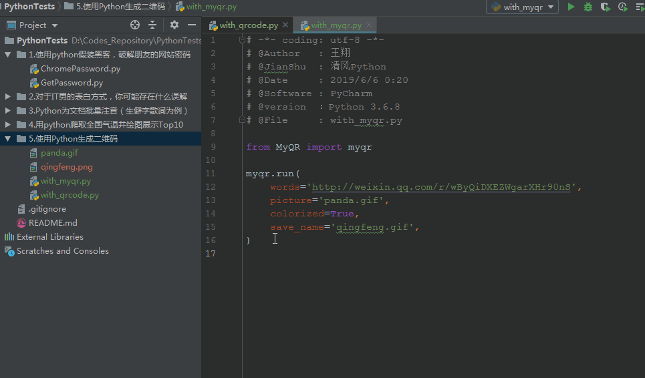Open ChromePassword.py file
This screenshot has height=378, width=645.
tap(80, 69)
